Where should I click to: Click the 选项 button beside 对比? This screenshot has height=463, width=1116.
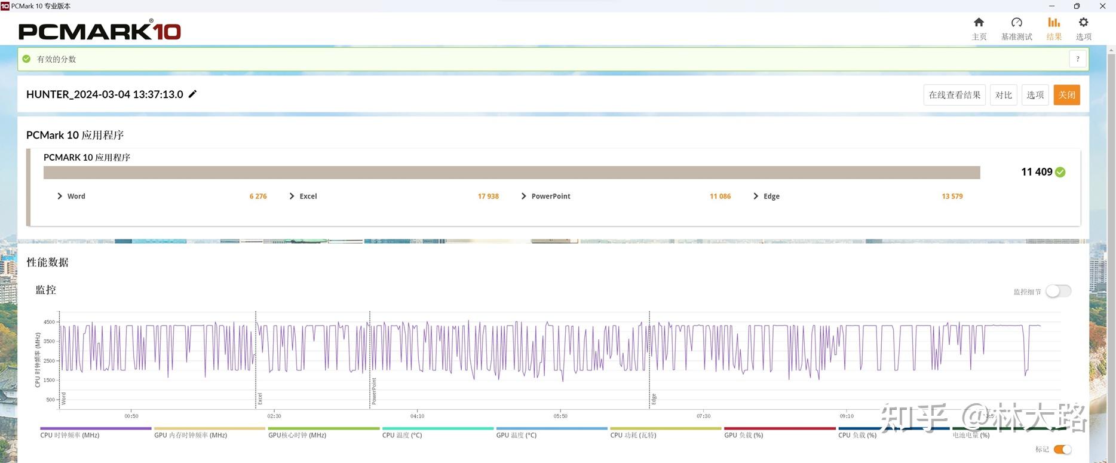[1035, 95]
